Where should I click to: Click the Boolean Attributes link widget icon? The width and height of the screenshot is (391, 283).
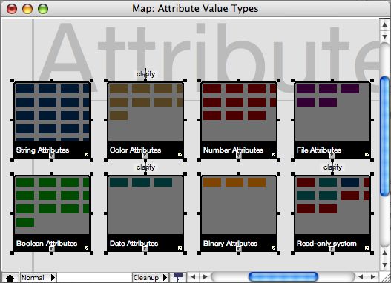click(x=52, y=249)
